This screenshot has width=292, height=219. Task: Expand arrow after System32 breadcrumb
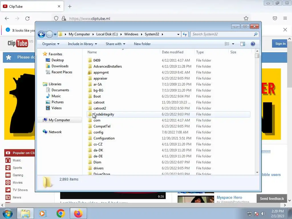pyautogui.click(x=162, y=34)
